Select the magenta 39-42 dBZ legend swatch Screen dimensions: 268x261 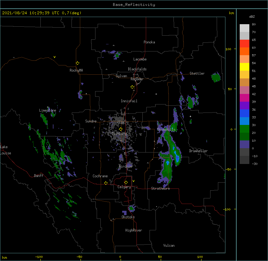pyautogui.click(x=244, y=98)
